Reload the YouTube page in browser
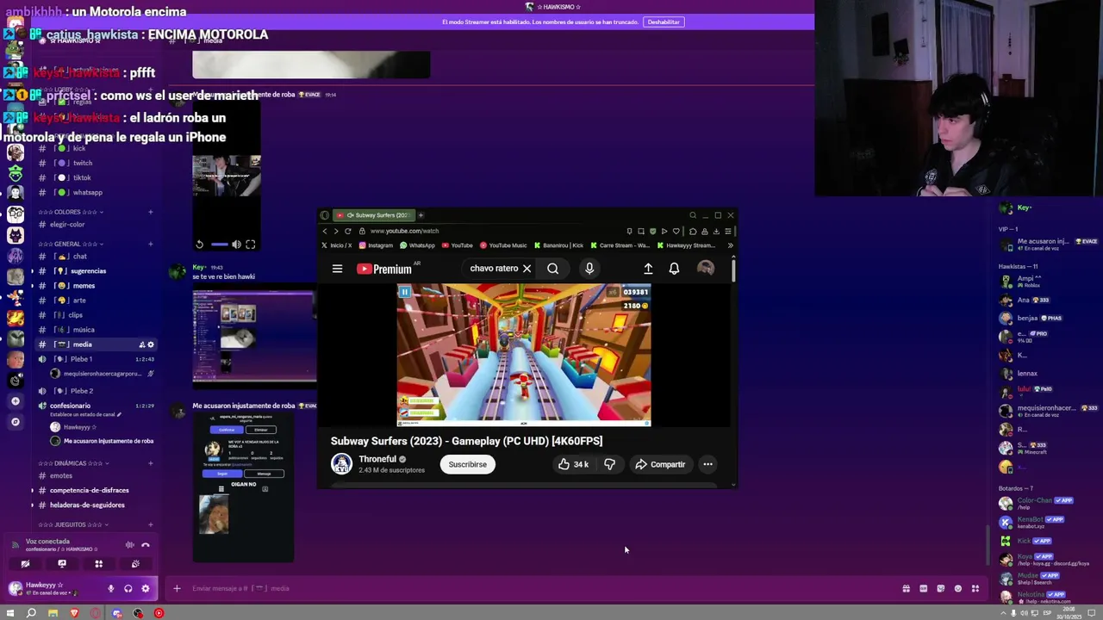The image size is (1103, 620). (348, 231)
